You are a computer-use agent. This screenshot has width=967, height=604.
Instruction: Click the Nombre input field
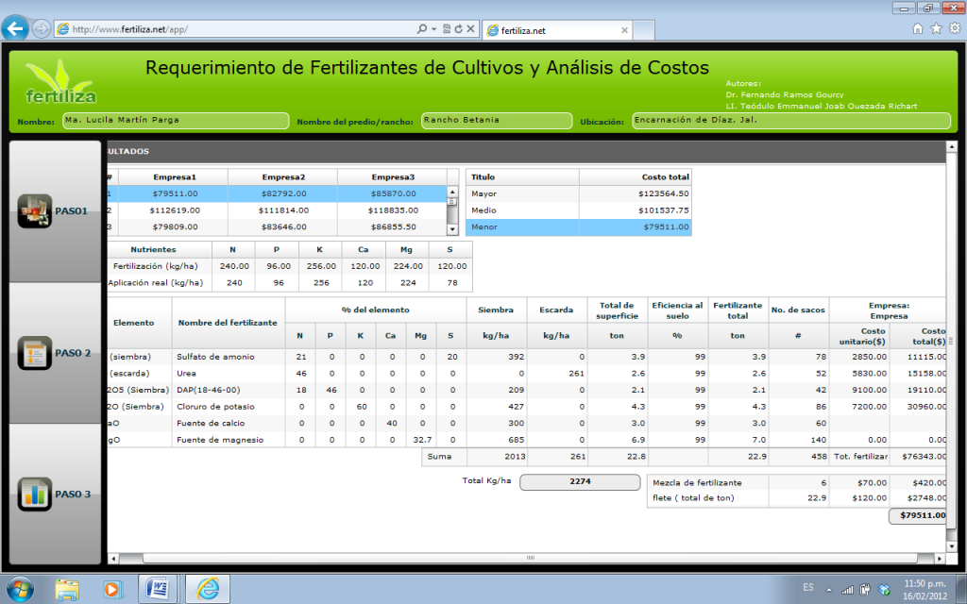tap(176, 121)
